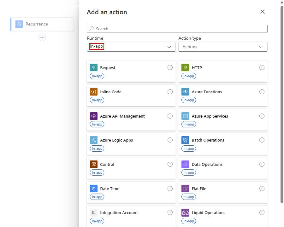Choose the Date Time connector card
The width and height of the screenshot is (284, 227).
point(131,192)
